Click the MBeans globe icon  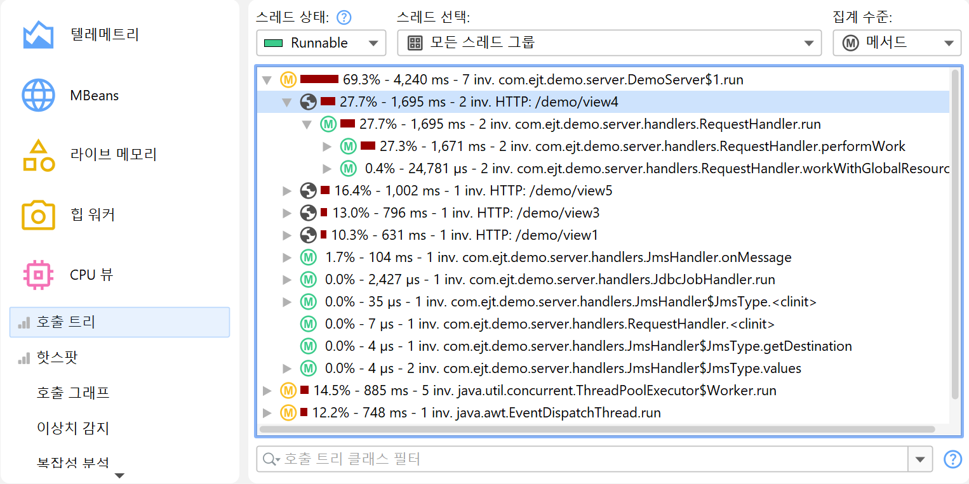pos(38,95)
